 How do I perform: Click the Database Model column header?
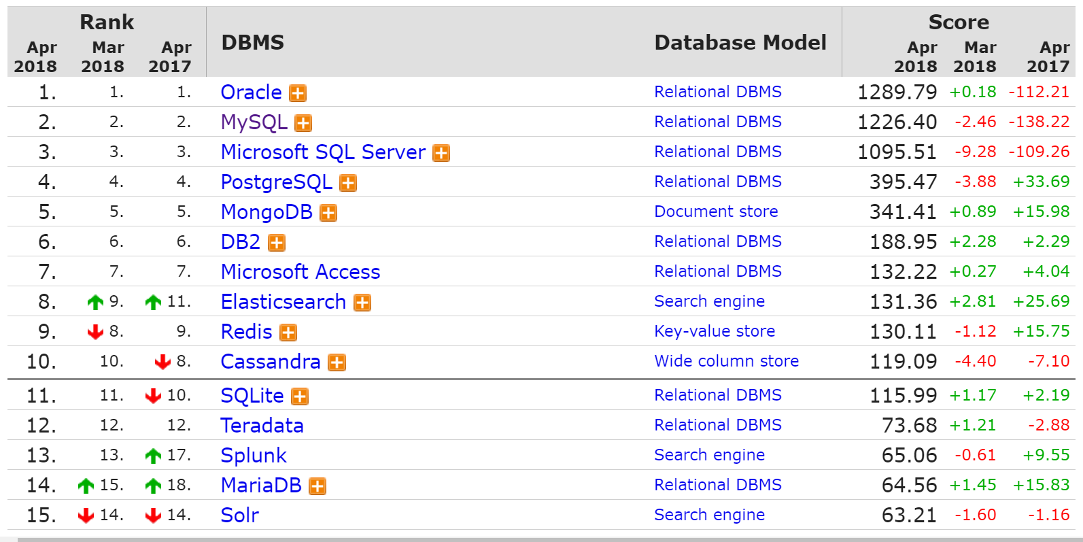click(x=740, y=42)
